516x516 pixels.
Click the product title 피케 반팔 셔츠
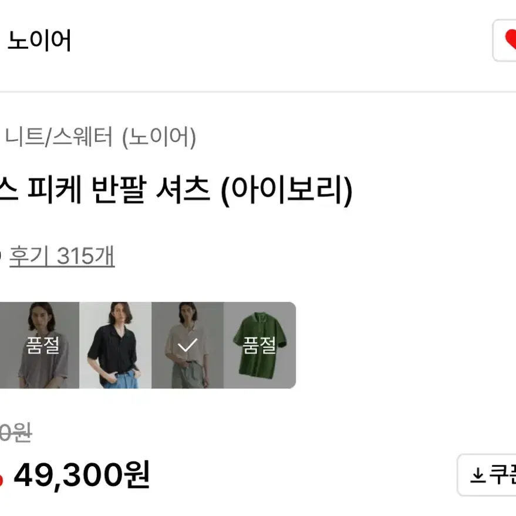pyautogui.click(x=118, y=190)
